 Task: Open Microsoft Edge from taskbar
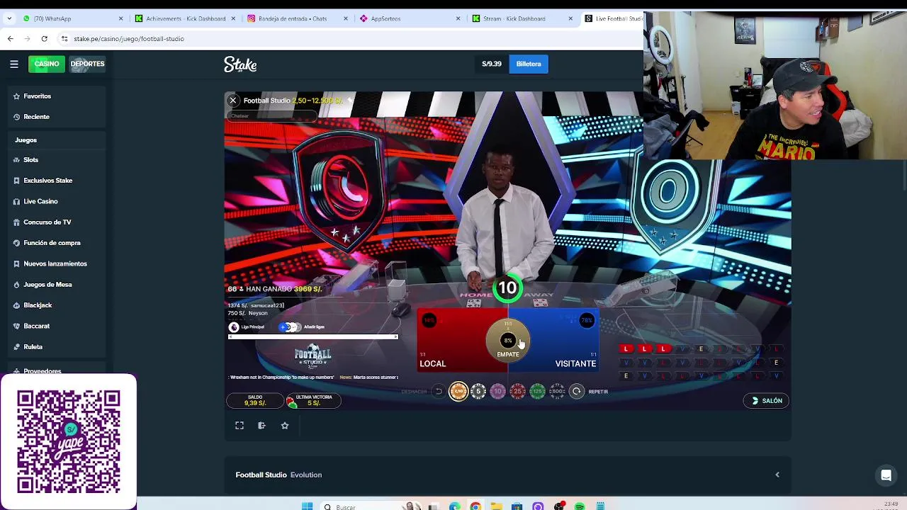click(x=454, y=506)
